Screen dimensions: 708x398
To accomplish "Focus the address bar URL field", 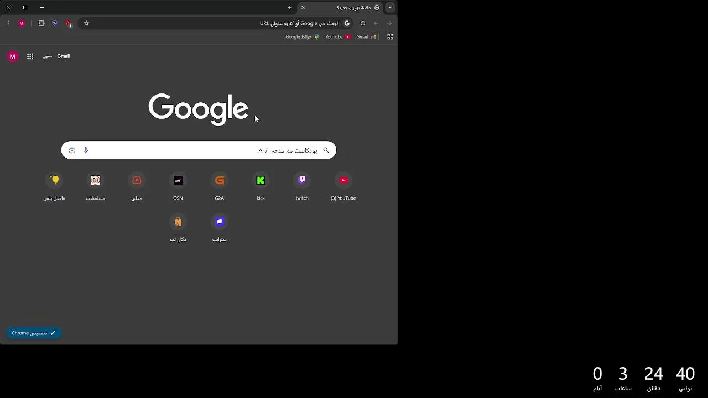I will [216, 23].
